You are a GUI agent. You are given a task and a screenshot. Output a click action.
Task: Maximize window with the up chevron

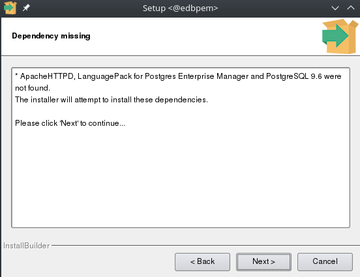(x=351, y=8)
